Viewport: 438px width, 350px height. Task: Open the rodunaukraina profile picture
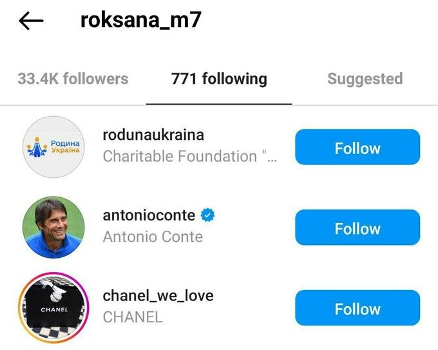pos(54,147)
